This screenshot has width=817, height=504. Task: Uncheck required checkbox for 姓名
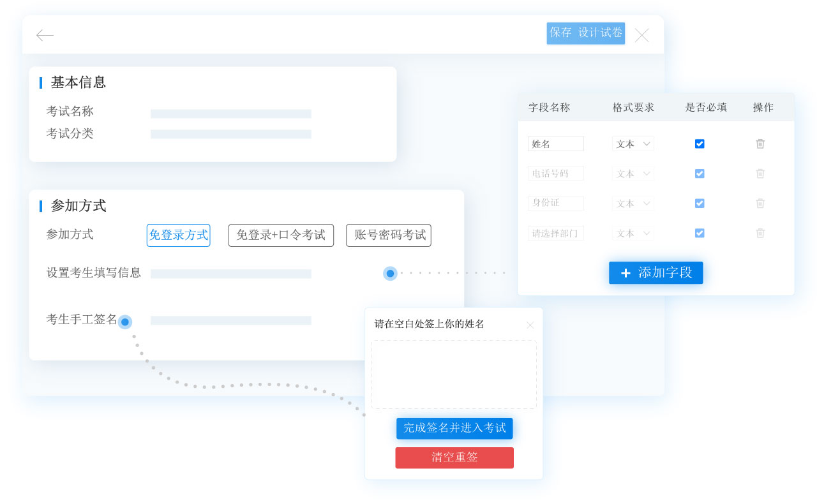point(700,144)
